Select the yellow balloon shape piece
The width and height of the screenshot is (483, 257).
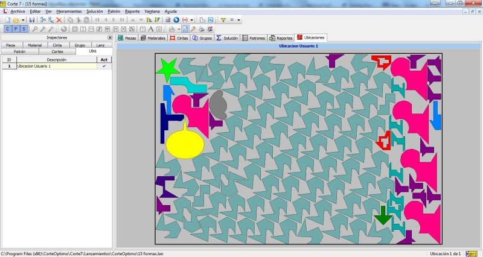tap(184, 145)
